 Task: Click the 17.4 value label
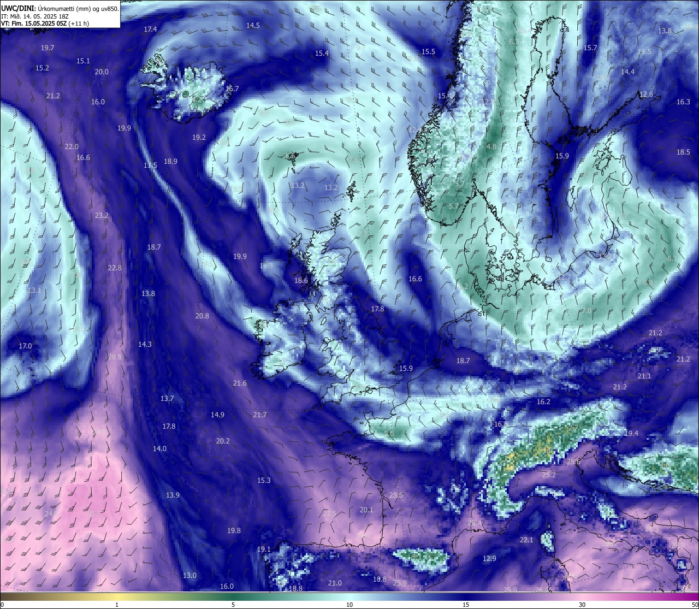150,29
